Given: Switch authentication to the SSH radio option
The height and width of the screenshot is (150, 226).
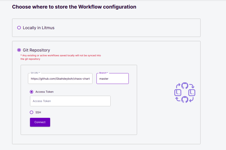Looking at the screenshot, I should [31, 112].
